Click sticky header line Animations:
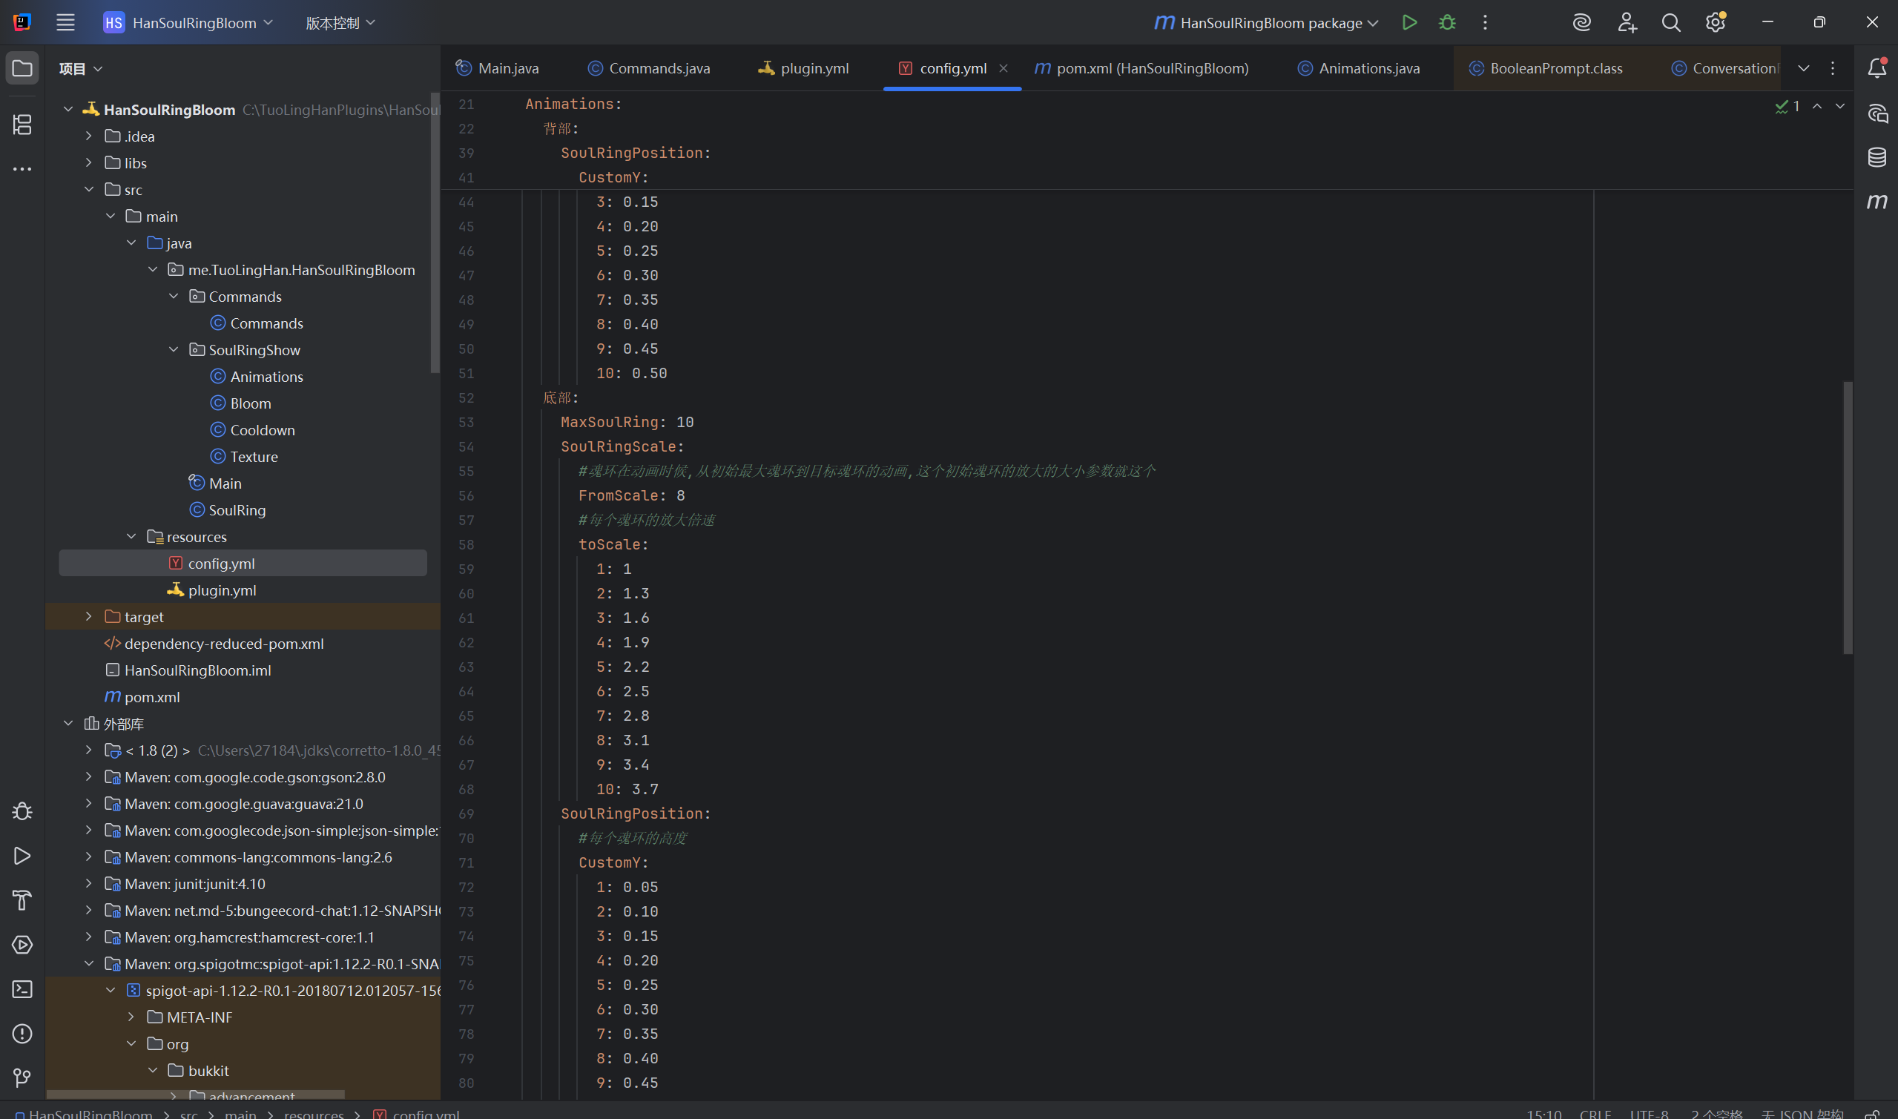This screenshot has height=1119, width=1898. pos(574,104)
